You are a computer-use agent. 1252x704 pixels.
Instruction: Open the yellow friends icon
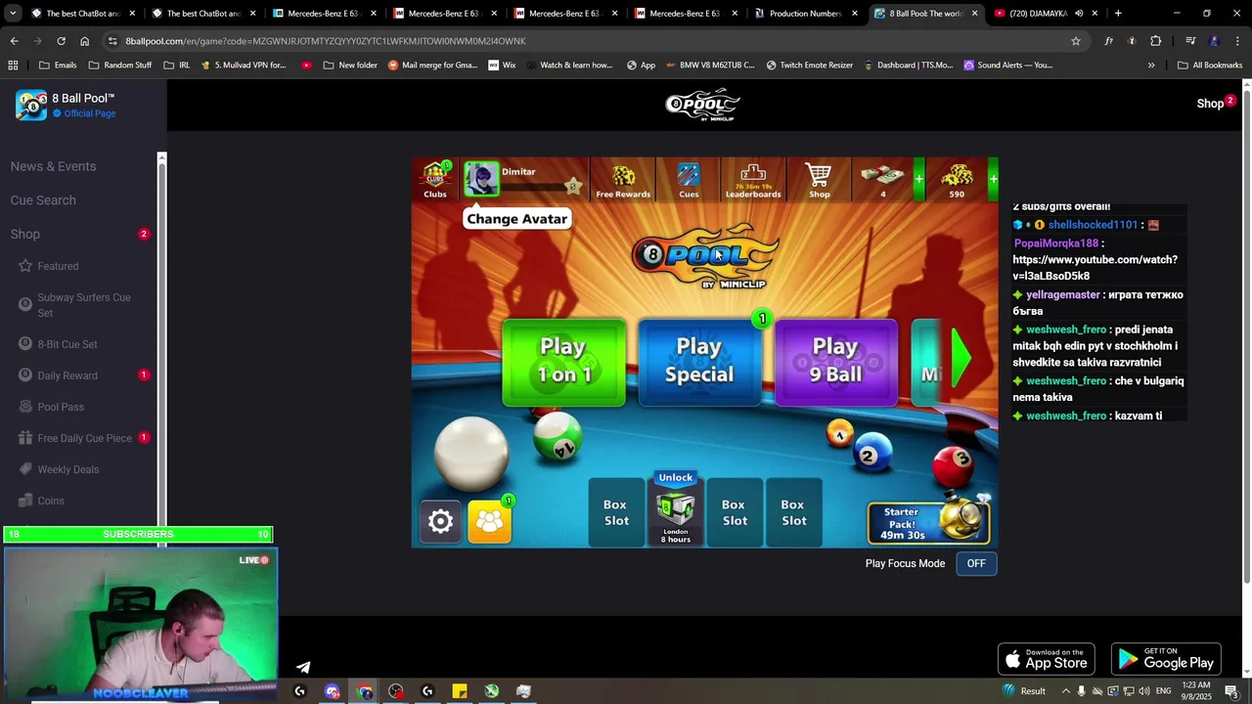[489, 521]
